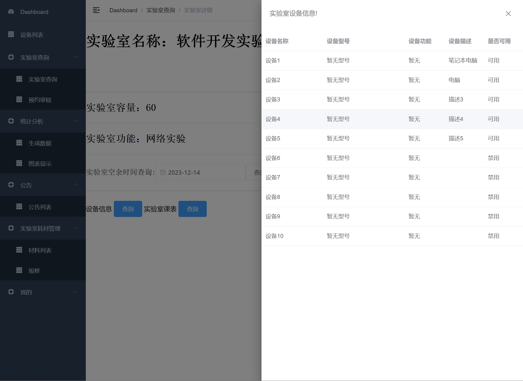Image resolution: width=523 pixels, height=381 pixels.
Task: Click the calendar icon in date field
Action: coord(163,173)
